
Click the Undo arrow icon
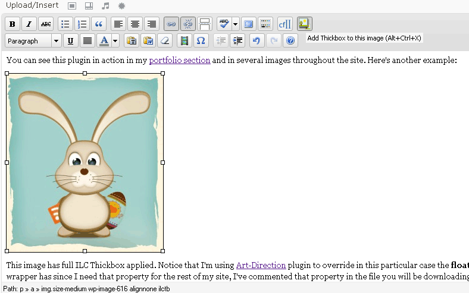[257, 40]
